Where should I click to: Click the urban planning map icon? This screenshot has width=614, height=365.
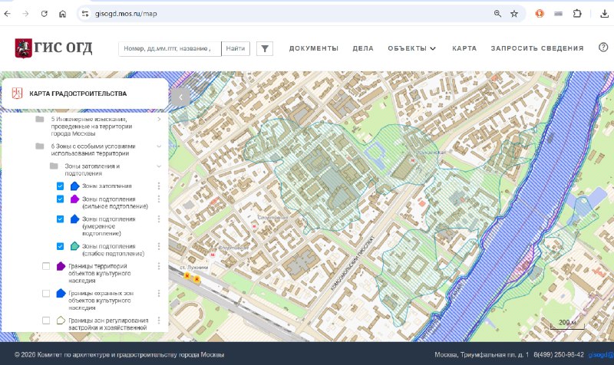click(x=17, y=94)
